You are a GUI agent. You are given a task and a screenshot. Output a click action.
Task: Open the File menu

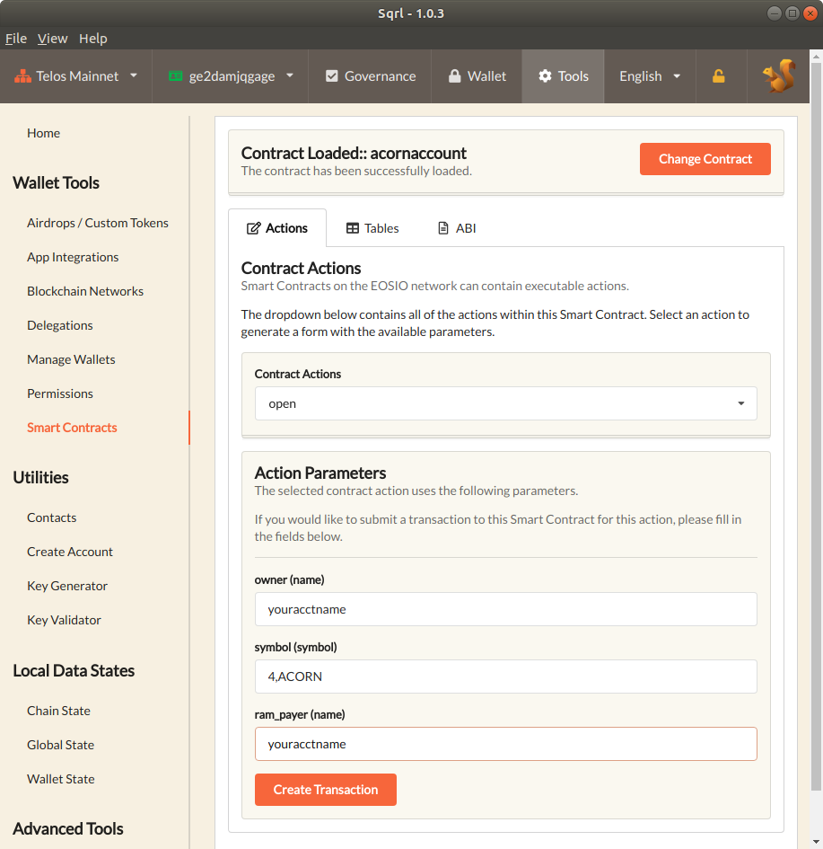pos(15,39)
